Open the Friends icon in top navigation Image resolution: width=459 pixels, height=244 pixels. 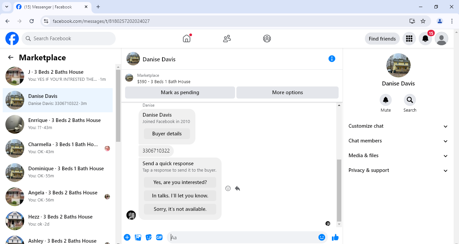[x=227, y=39]
